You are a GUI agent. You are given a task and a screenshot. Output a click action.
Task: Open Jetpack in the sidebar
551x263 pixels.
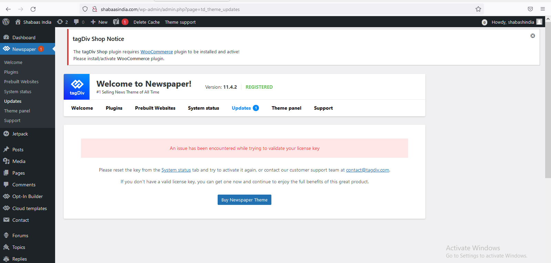pyautogui.click(x=28, y=134)
